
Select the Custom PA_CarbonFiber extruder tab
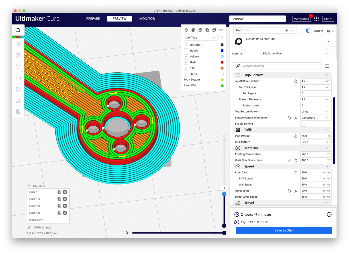[x=279, y=41]
